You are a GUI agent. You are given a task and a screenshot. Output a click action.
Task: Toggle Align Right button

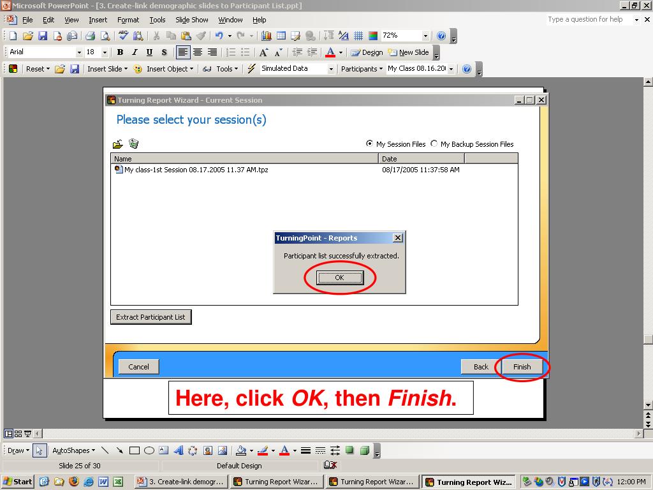click(212, 52)
